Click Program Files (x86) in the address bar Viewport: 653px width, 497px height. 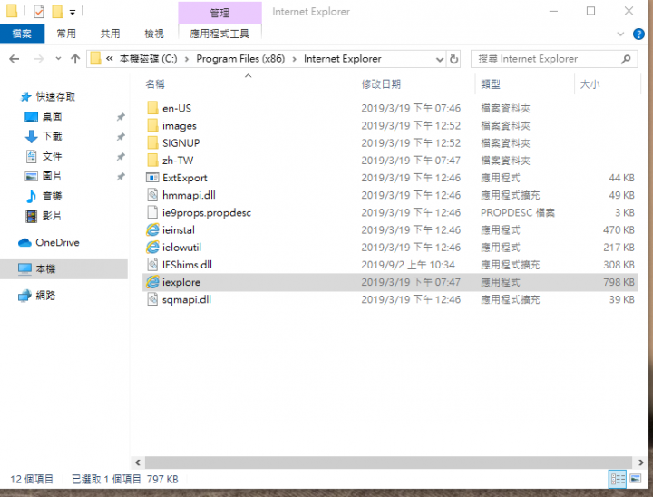coord(240,59)
